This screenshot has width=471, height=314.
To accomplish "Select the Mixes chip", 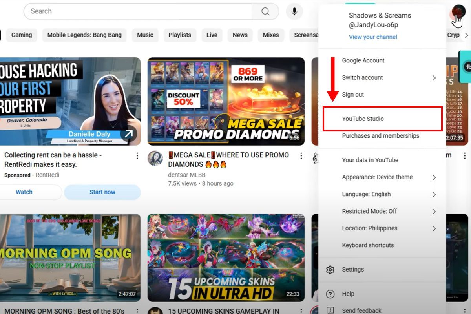I will click(x=271, y=35).
